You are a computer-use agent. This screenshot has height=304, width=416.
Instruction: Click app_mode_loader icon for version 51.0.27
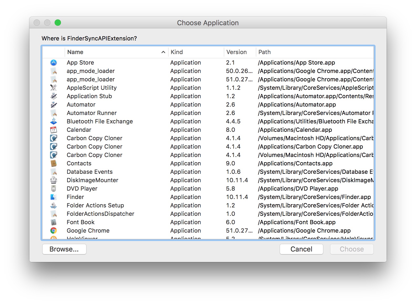click(54, 79)
